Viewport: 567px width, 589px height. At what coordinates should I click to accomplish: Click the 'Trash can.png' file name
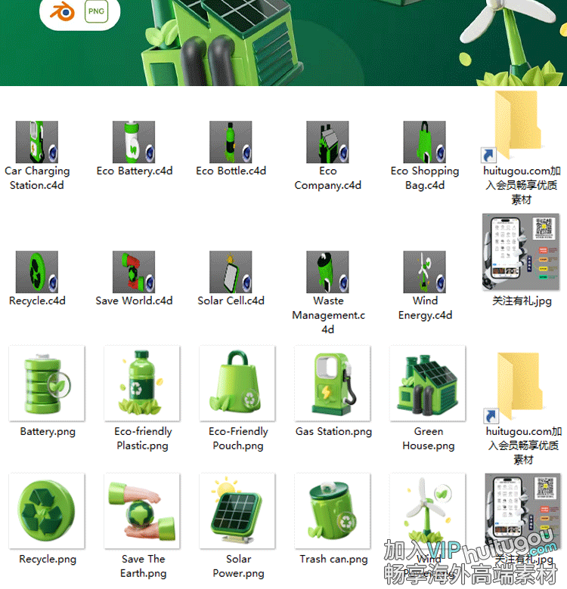click(x=333, y=560)
